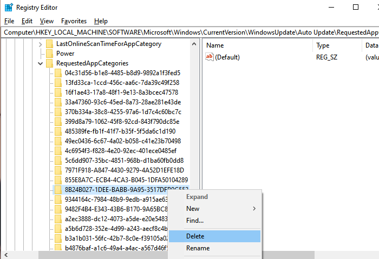
Task: Choose Find... from the context menu
Action: pos(214,221)
